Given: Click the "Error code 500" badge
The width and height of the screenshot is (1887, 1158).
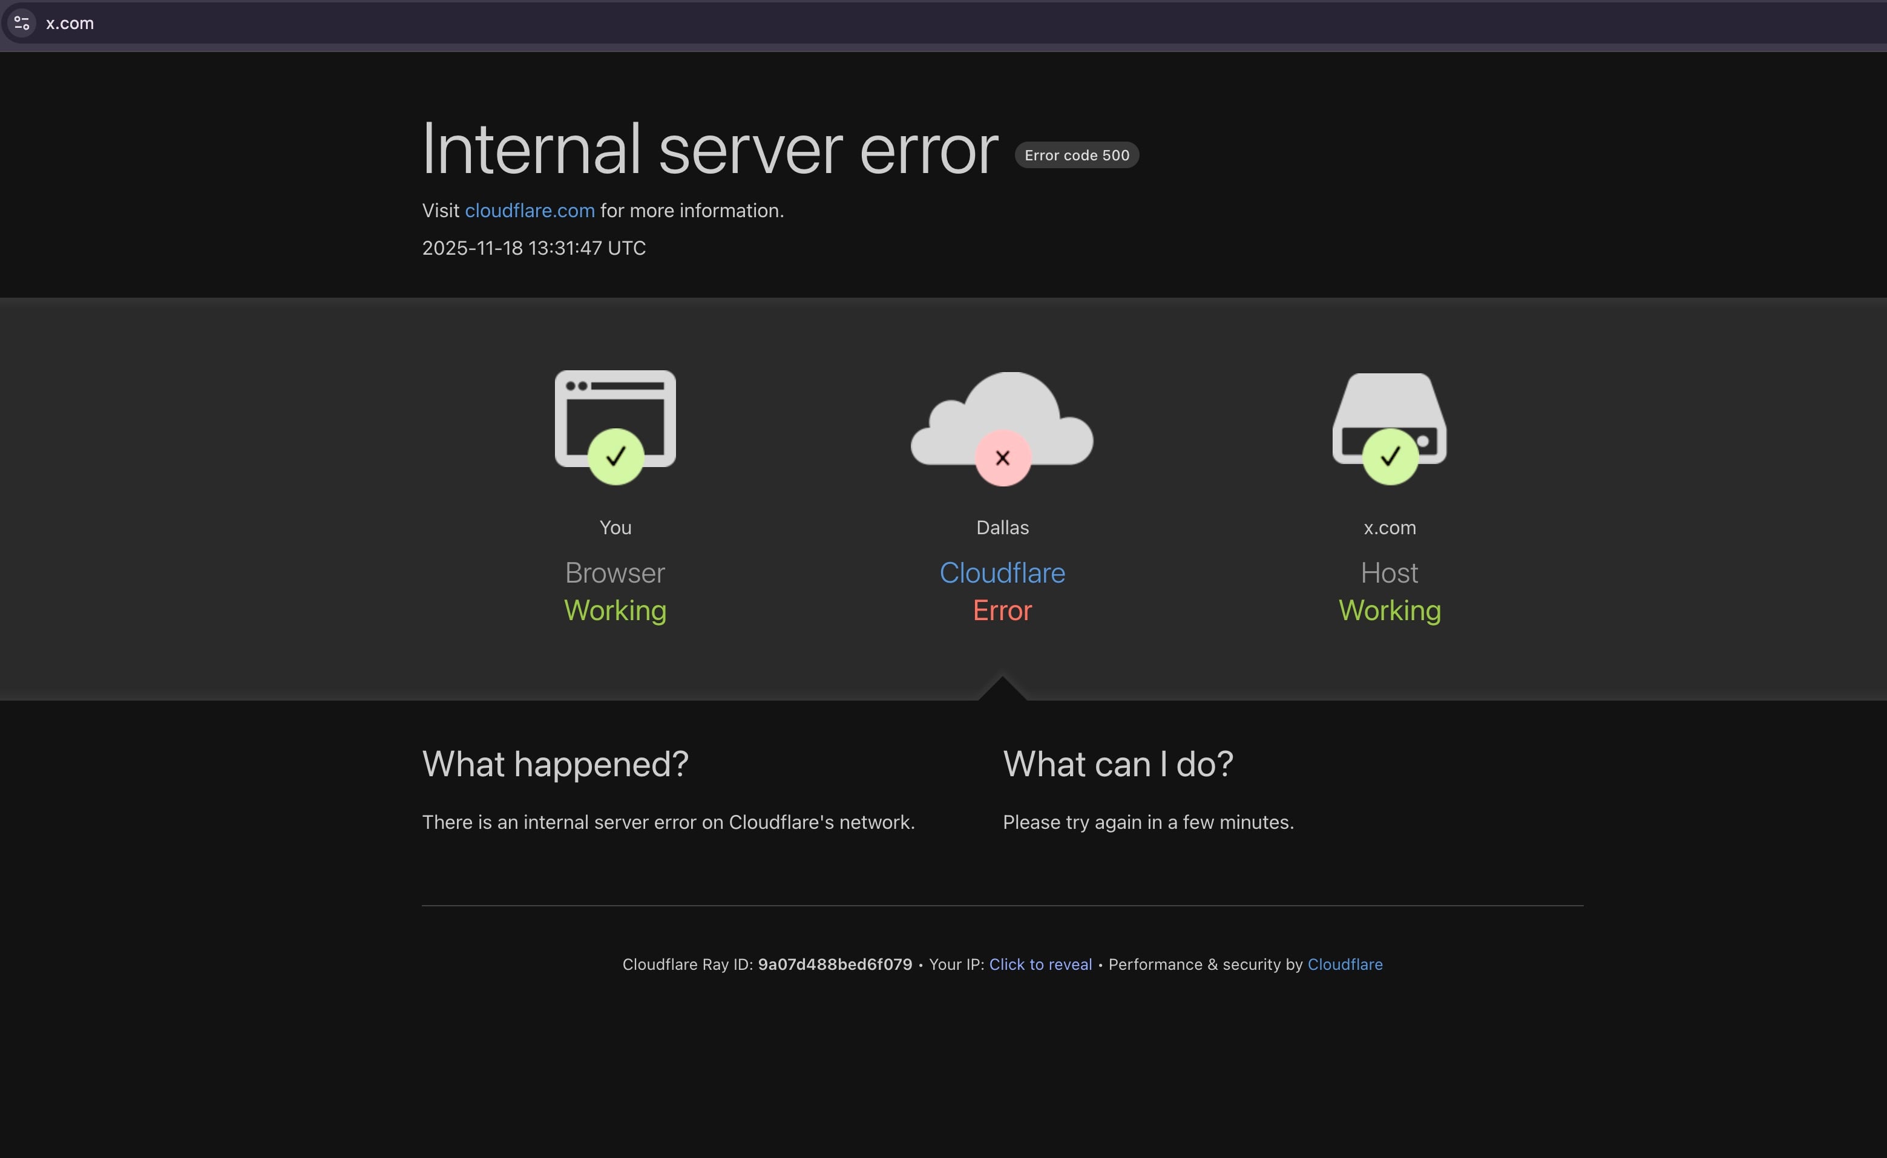Looking at the screenshot, I should click(x=1077, y=155).
